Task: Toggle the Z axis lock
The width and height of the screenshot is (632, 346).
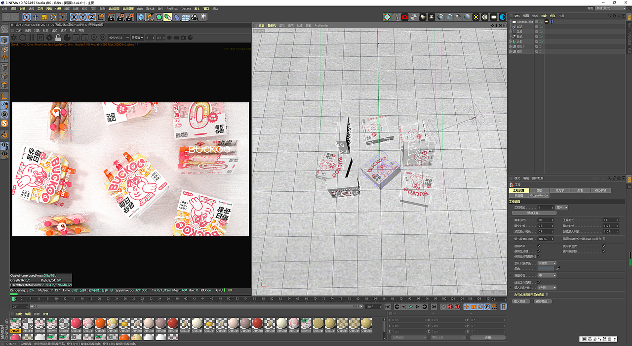Action: [91, 17]
